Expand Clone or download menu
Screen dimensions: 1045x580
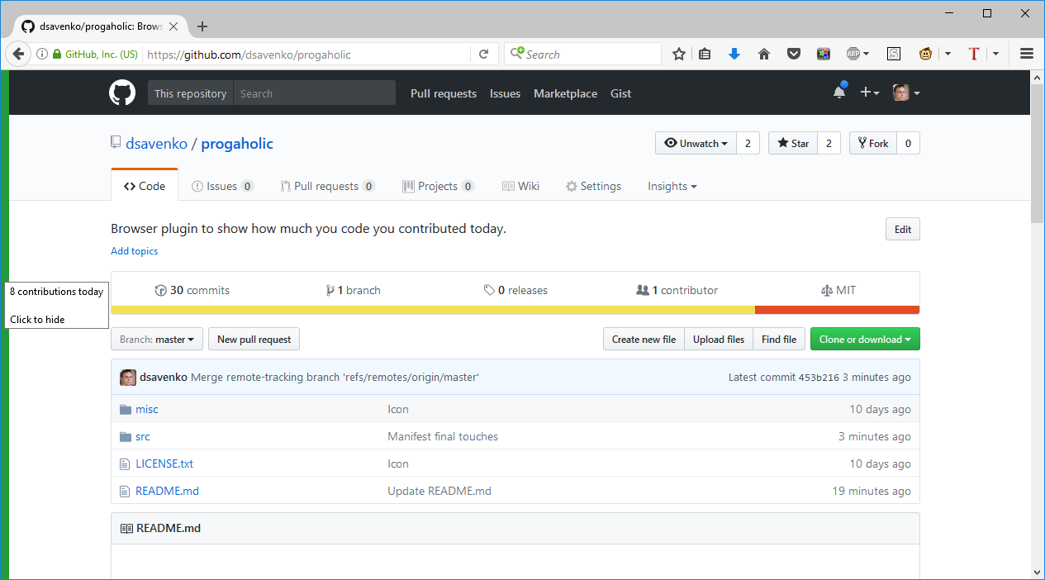pyautogui.click(x=865, y=340)
